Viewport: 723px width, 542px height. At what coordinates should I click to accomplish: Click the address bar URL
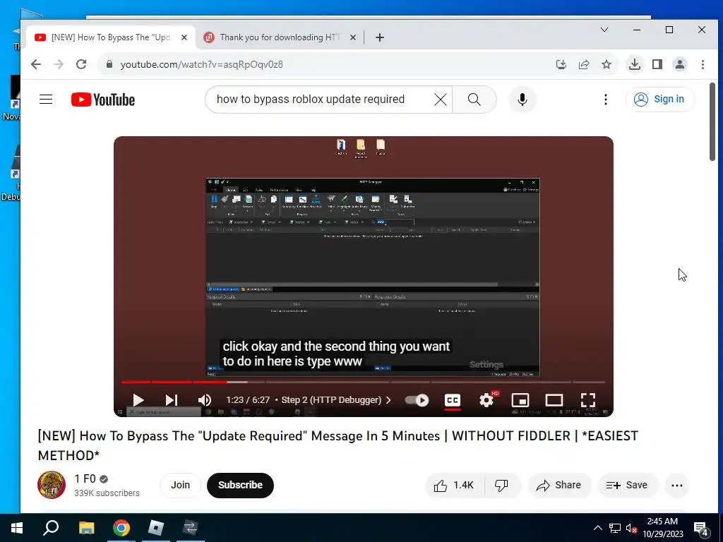coord(201,64)
